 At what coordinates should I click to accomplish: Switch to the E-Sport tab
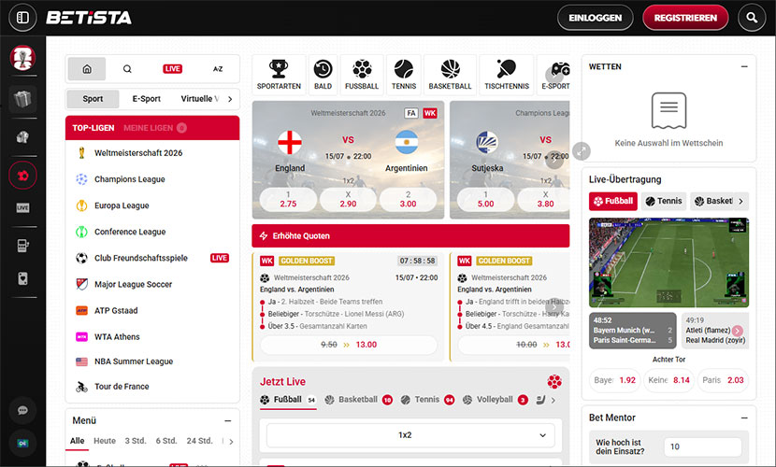coord(147,99)
